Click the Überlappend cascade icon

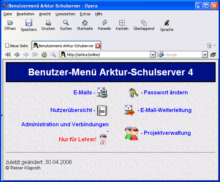point(144,22)
